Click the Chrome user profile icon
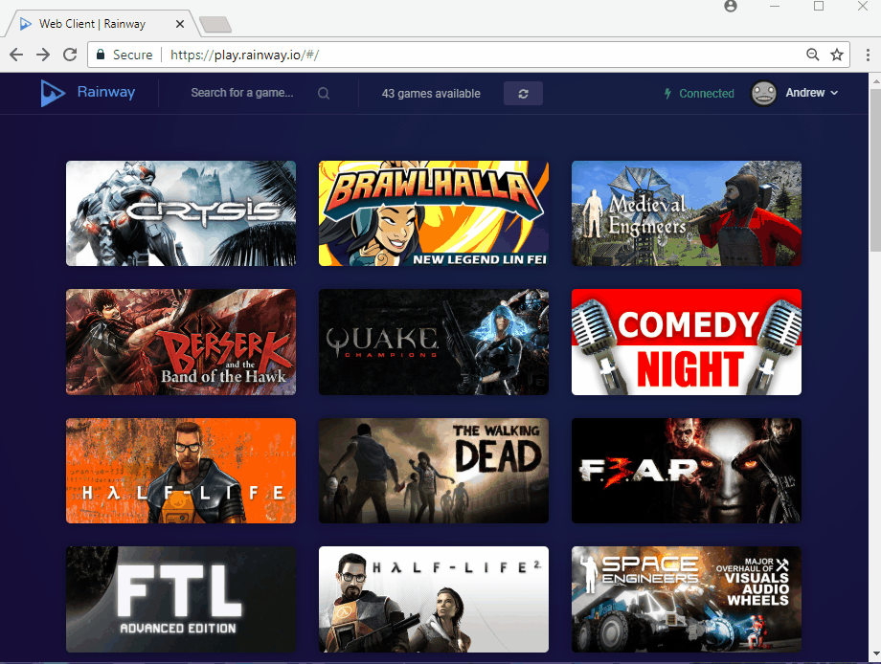This screenshot has width=881, height=664. (731, 6)
